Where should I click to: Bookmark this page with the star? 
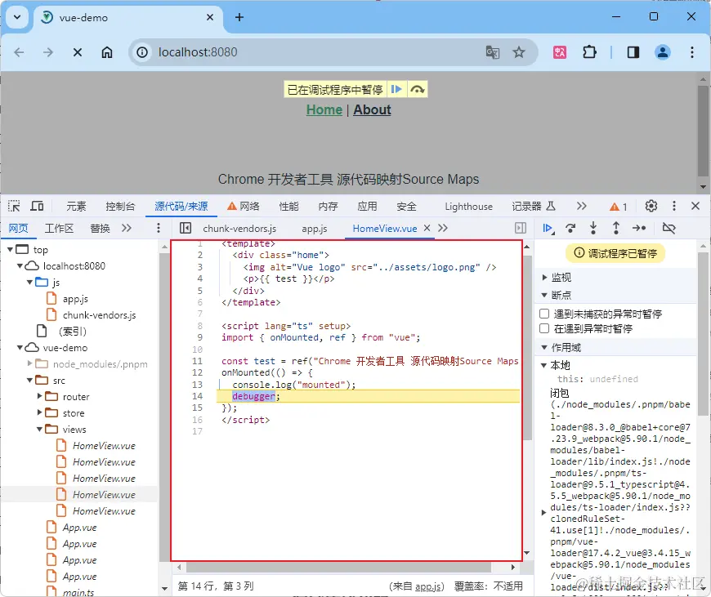coord(519,52)
